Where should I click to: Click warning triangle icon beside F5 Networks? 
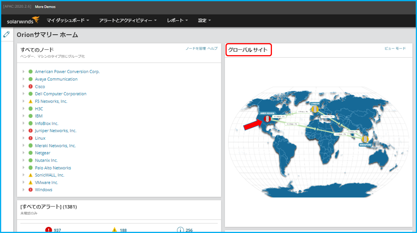click(x=30, y=101)
